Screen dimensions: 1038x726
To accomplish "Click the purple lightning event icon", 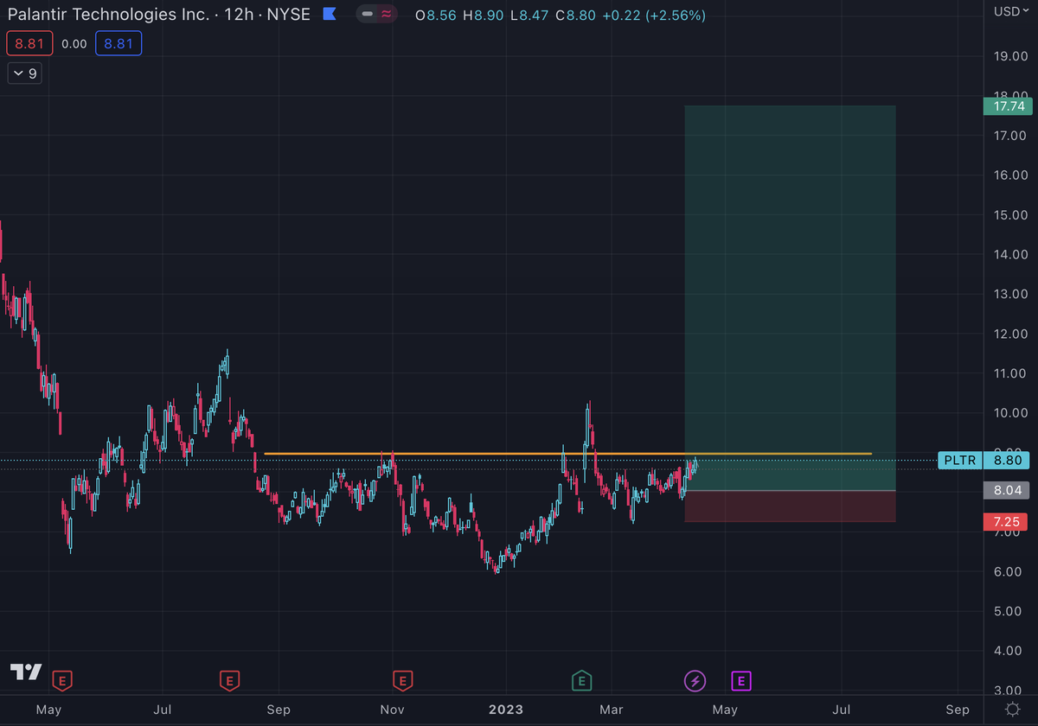I will pos(695,681).
